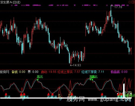Select the 极品底: 0.00 indicator value
This screenshot has height=106, width=135.
click(x=119, y=72)
